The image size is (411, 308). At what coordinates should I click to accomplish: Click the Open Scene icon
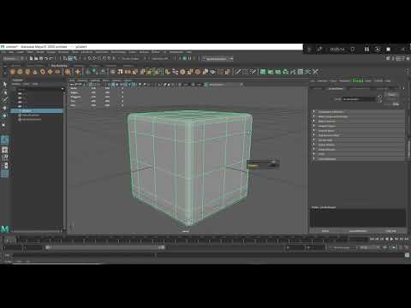click(x=36, y=58)
